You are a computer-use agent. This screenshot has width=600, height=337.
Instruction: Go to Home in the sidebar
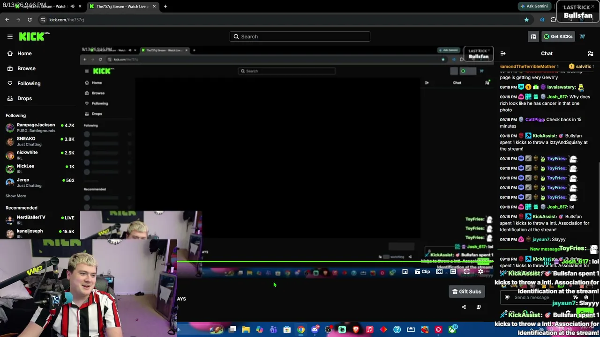24,53
